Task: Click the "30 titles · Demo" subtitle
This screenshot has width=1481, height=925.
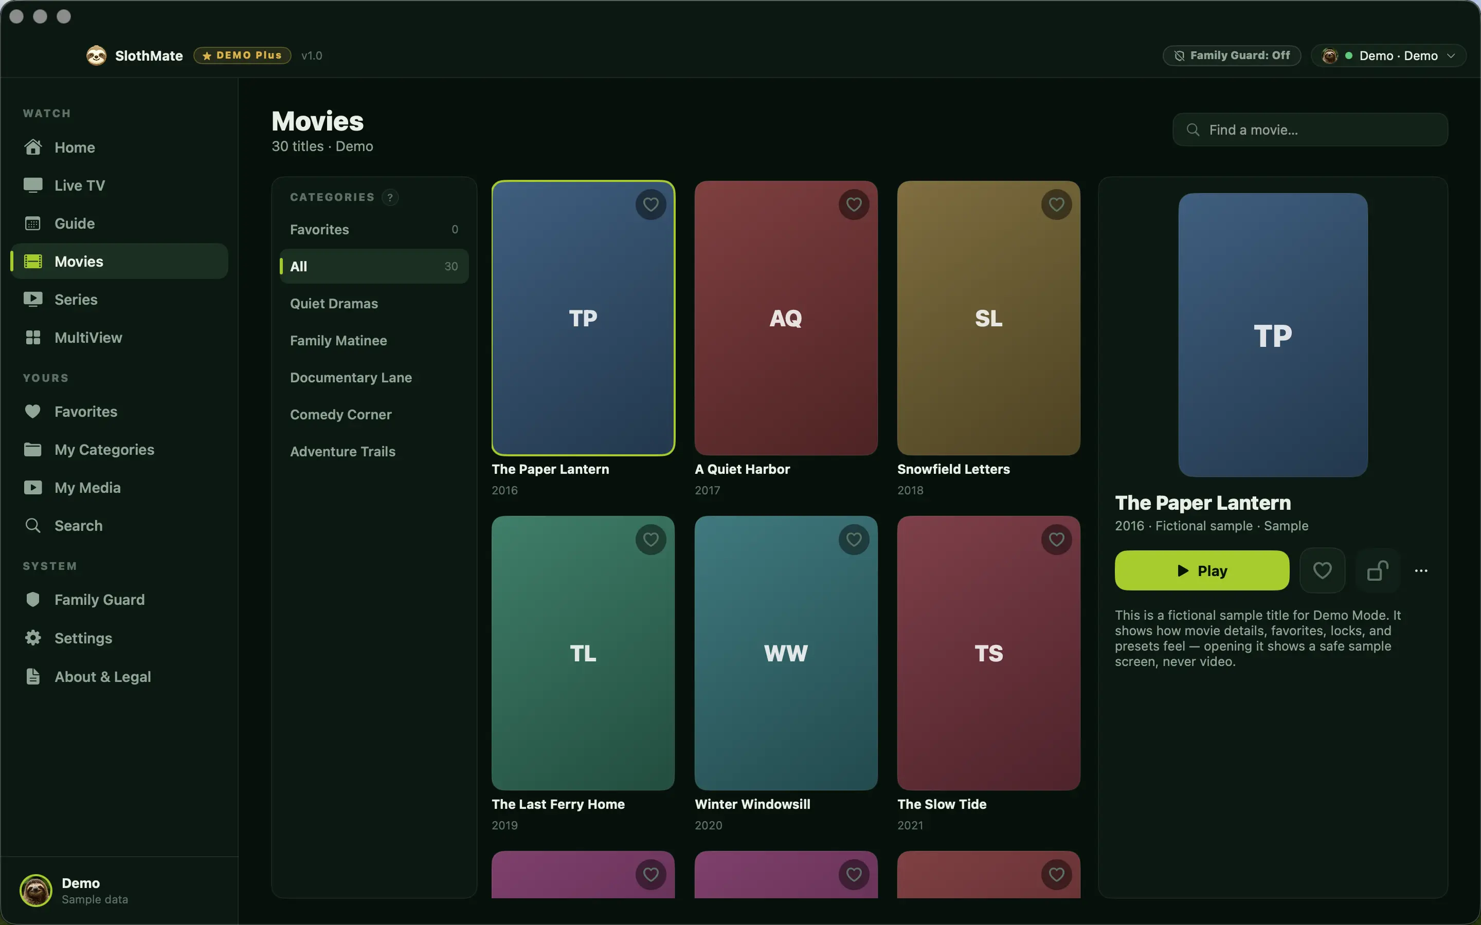Action: point(322,146)
